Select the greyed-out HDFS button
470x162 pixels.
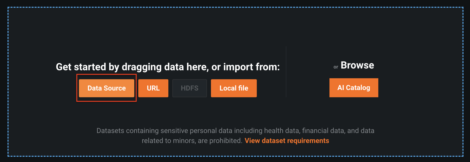[189, 88]
